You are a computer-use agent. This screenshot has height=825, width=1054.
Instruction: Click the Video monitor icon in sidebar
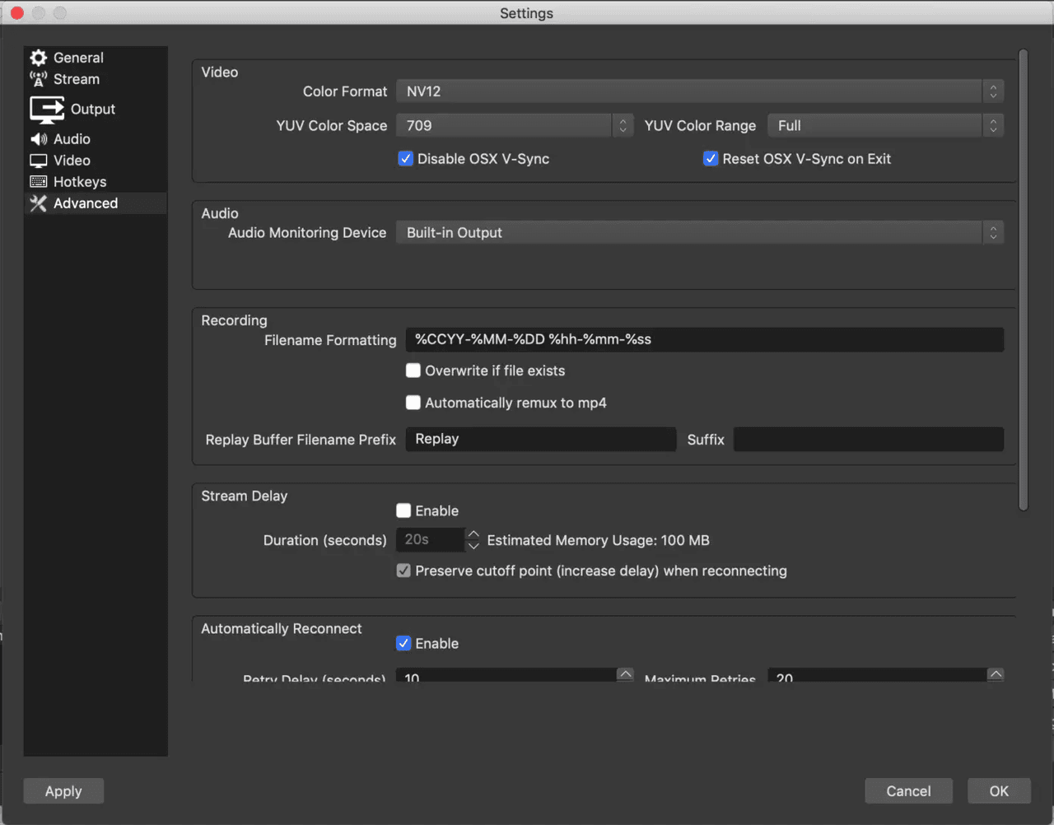(38, 160)
